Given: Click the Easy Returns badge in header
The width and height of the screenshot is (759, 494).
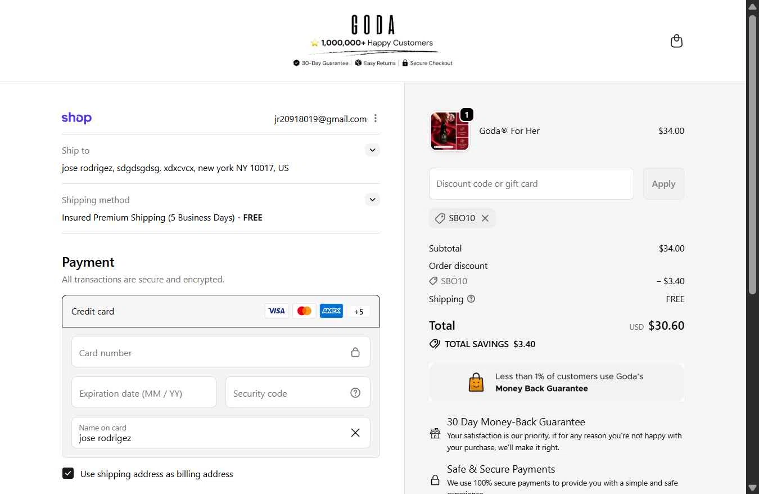Looking at the screenshot, I should 376,63.
